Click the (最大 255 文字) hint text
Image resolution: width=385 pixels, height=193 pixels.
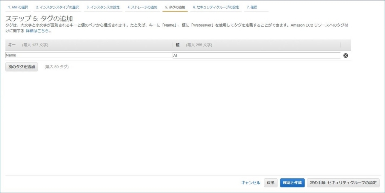[x=199, y=45]
